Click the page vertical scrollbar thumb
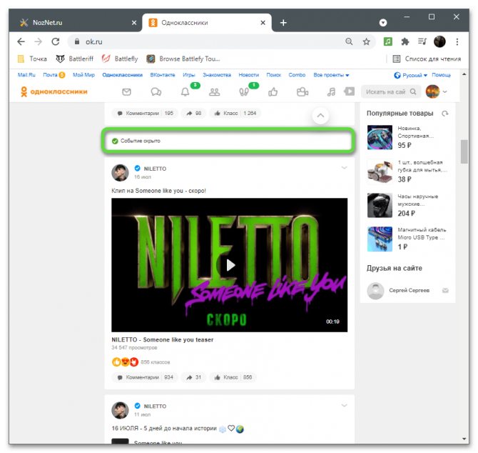478x453 pixels. coord(464,151)
